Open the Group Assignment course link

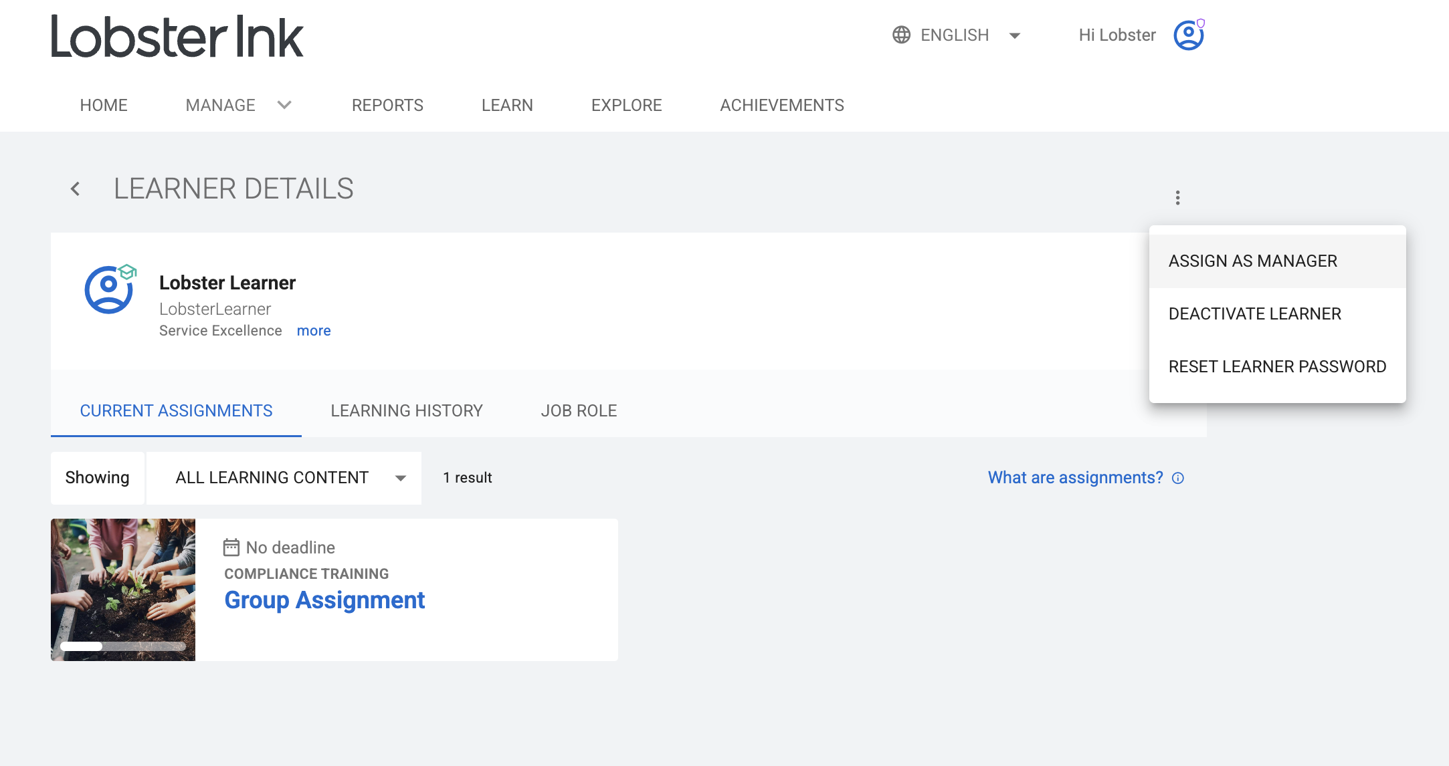pos(324,600)
